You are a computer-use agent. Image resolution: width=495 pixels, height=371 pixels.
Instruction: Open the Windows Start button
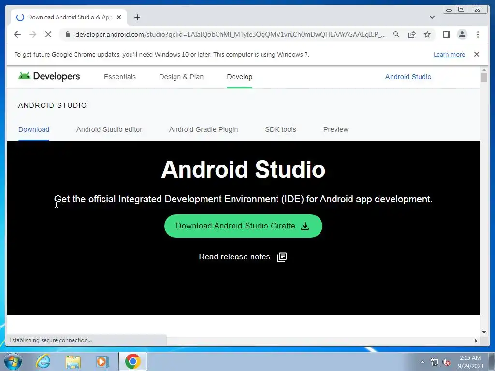click(13, 361)
